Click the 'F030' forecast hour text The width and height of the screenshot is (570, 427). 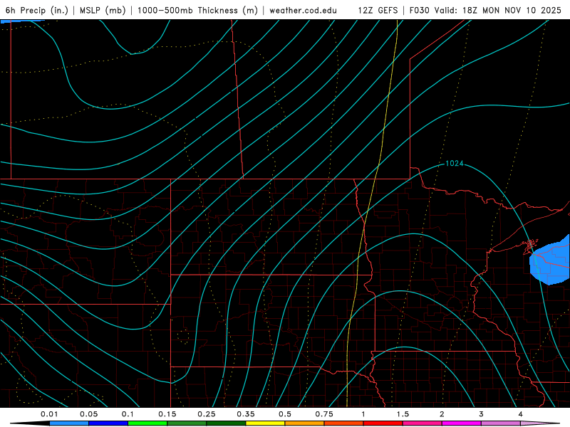click(419, 11)
